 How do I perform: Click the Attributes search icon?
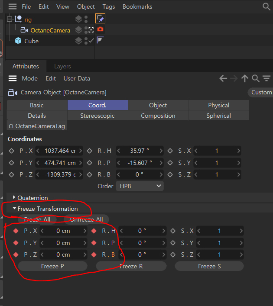pos(256,79)
